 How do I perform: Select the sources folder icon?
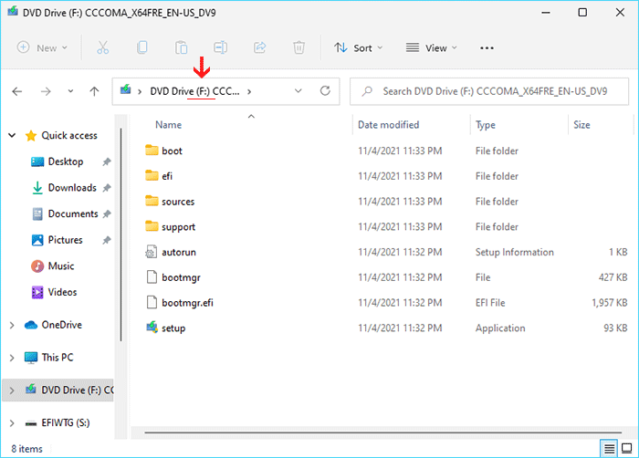(x=152, y=201)
